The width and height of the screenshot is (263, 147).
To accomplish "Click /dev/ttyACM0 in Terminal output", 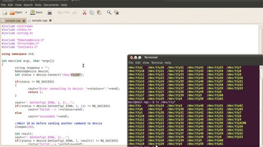I will (237, 123).
